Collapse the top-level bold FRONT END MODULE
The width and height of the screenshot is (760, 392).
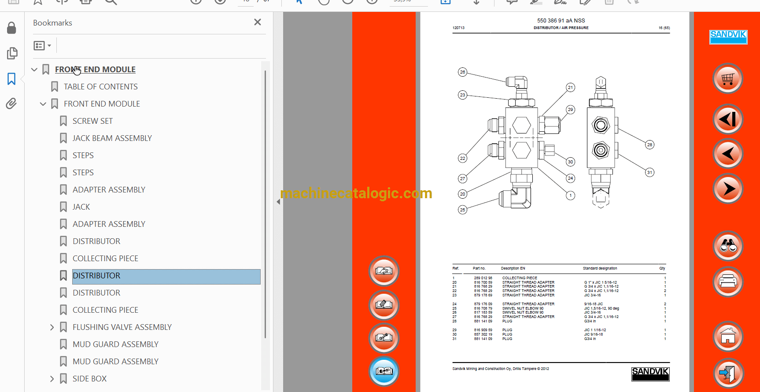point(34,70)
